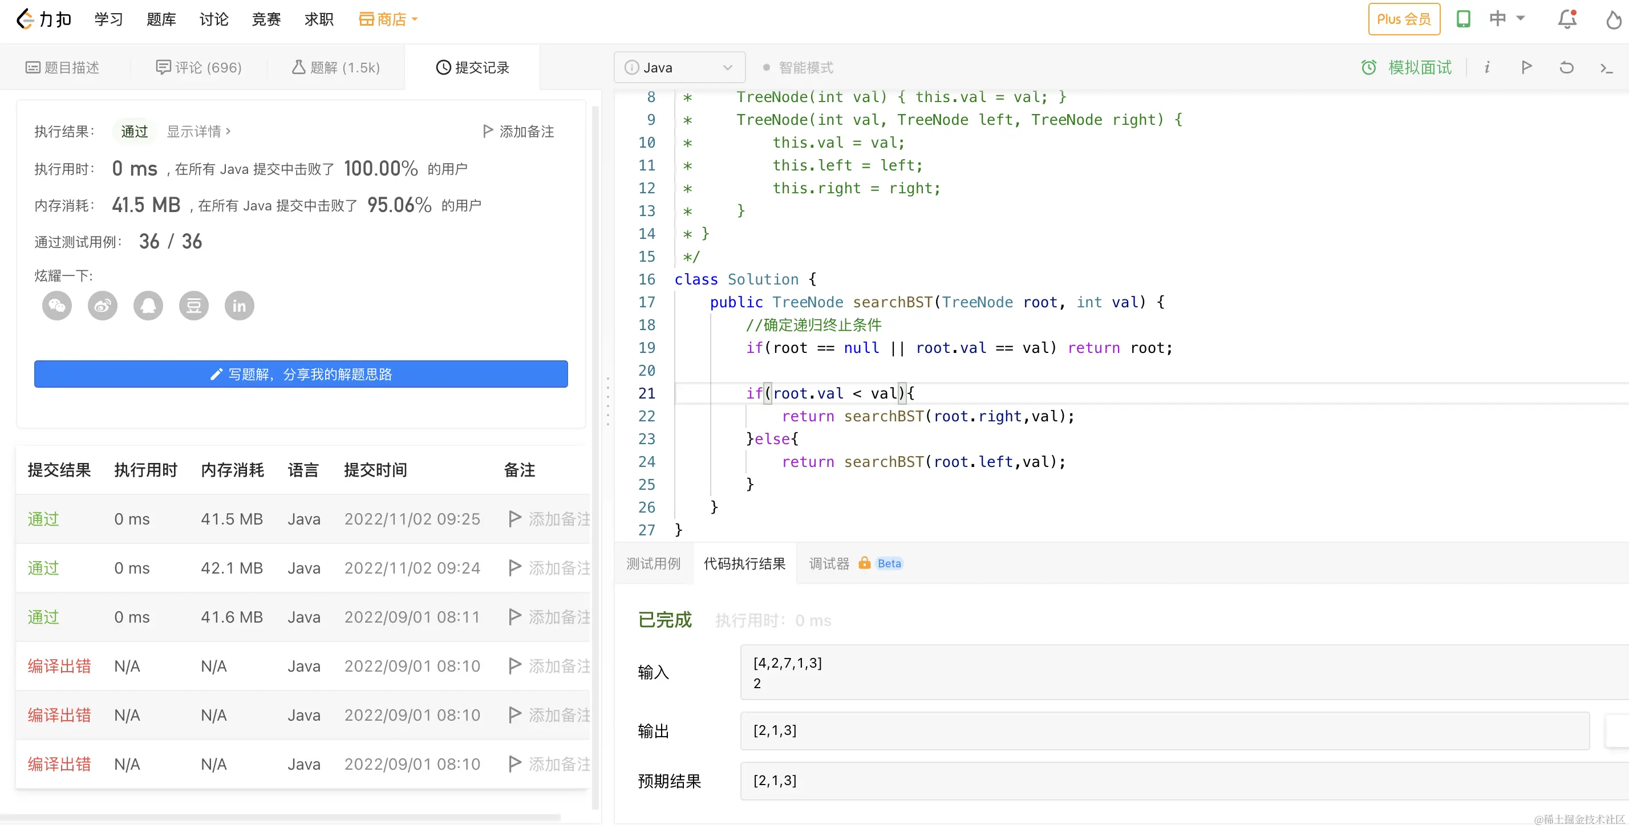Switch to the 题目描述 tab

pyautogui.click(x=63, y=67)
